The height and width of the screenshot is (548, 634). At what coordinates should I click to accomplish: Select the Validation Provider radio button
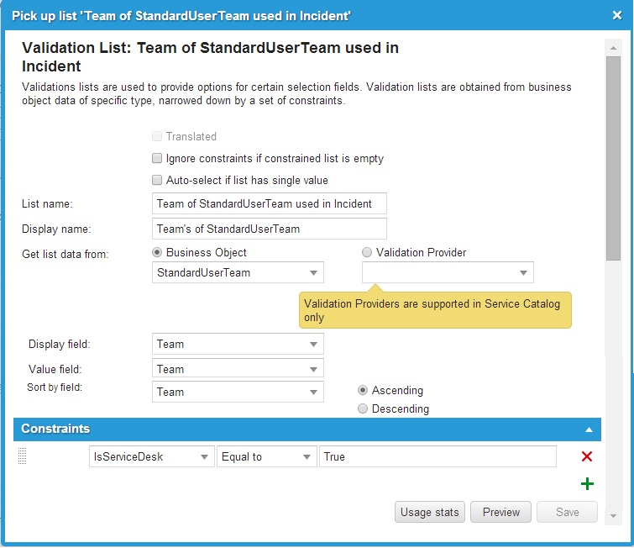(x=367, y=252)
